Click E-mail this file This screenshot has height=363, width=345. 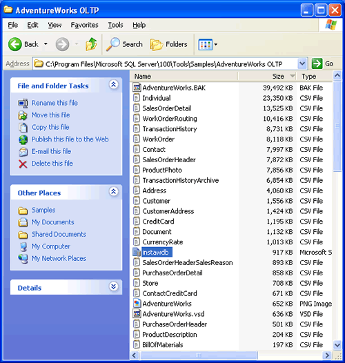tap(51, 151)
